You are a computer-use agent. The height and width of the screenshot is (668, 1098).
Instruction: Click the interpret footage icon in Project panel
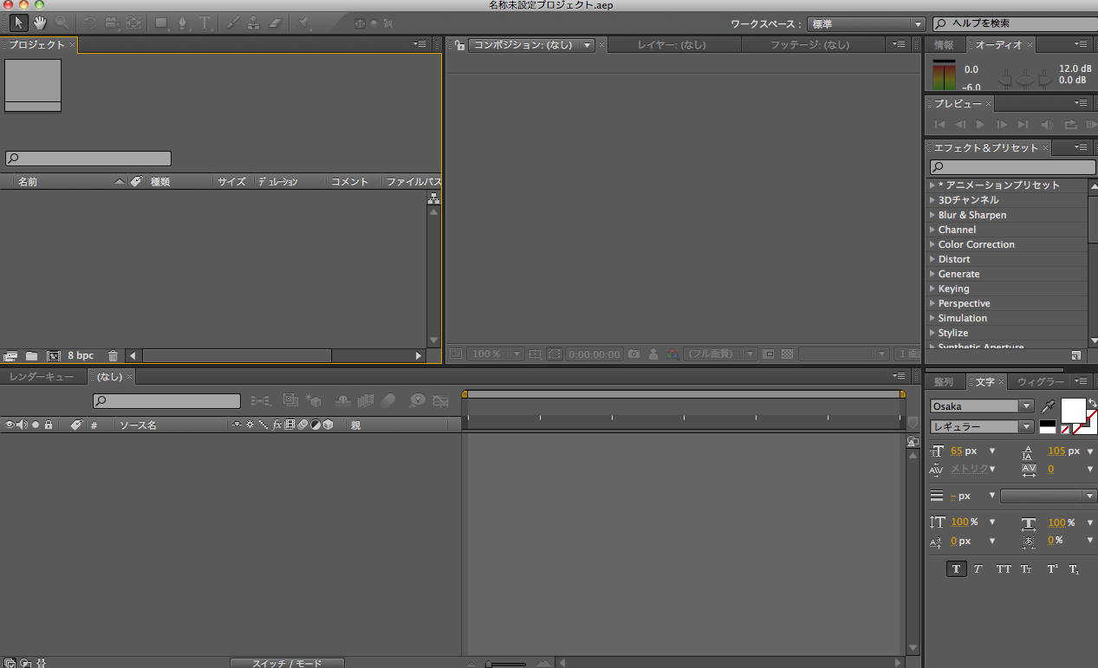11,355
